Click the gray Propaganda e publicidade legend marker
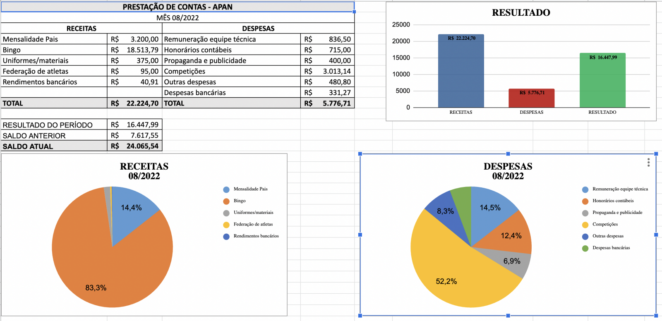This screenshot has width=662, height=321. [x=585, y=213]
